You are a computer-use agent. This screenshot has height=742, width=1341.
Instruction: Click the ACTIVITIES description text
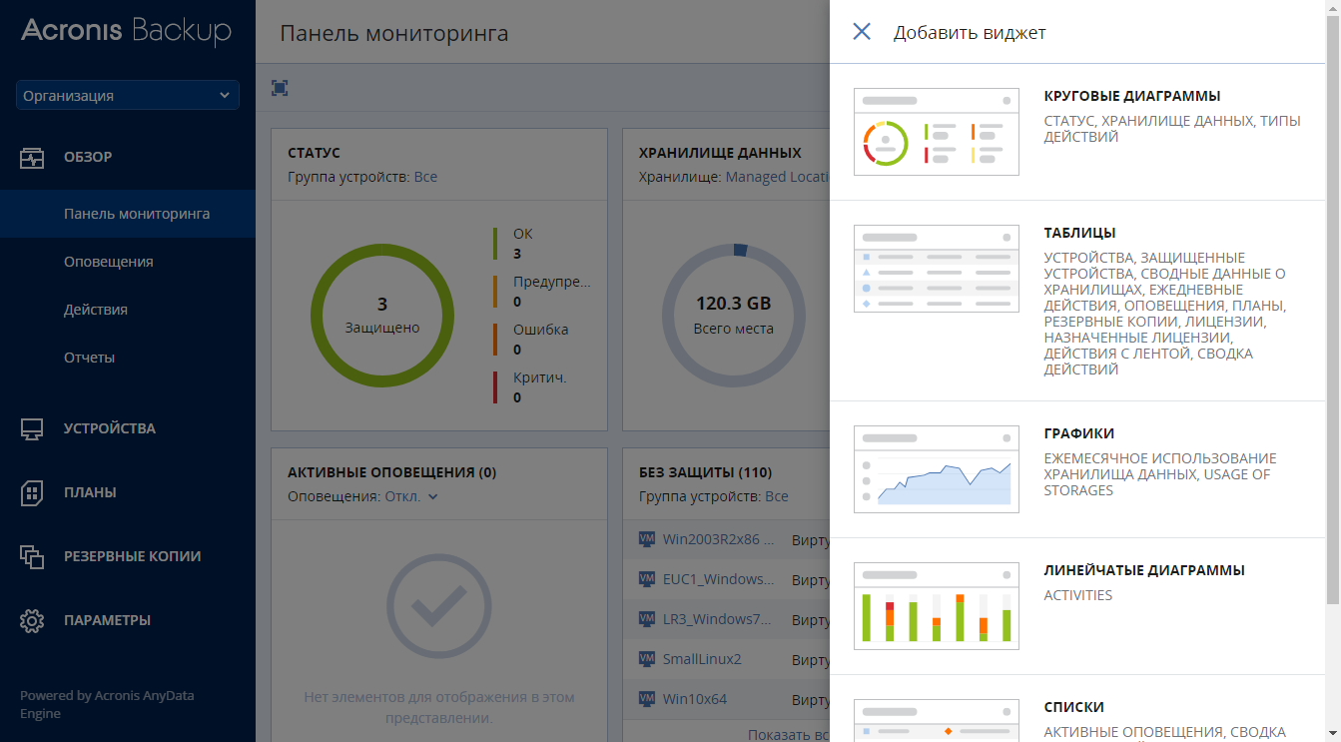click(1078, 595)
